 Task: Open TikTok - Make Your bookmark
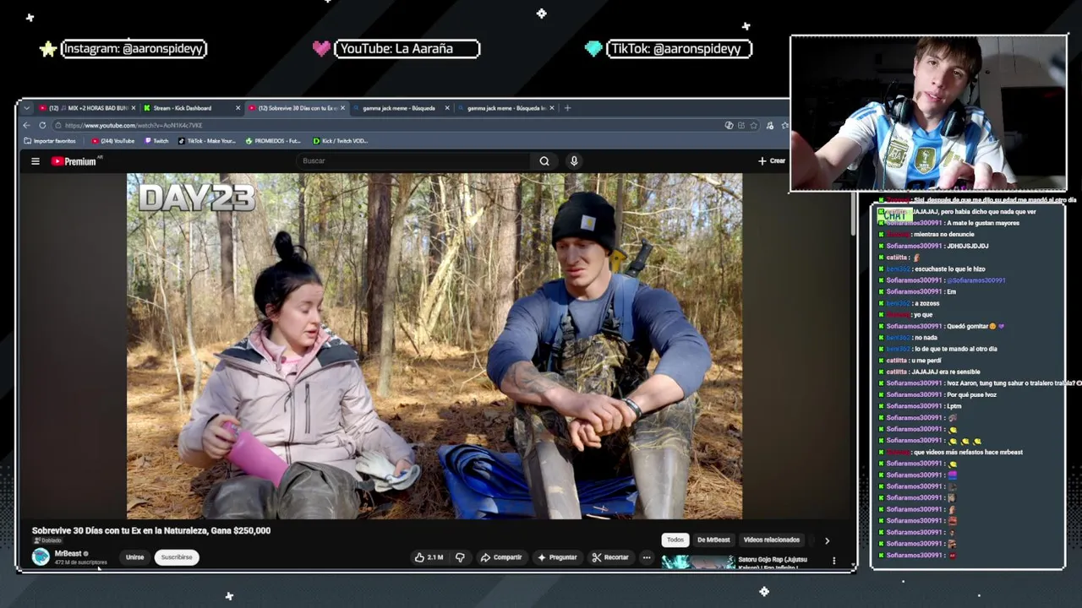(x=207, y=141)
